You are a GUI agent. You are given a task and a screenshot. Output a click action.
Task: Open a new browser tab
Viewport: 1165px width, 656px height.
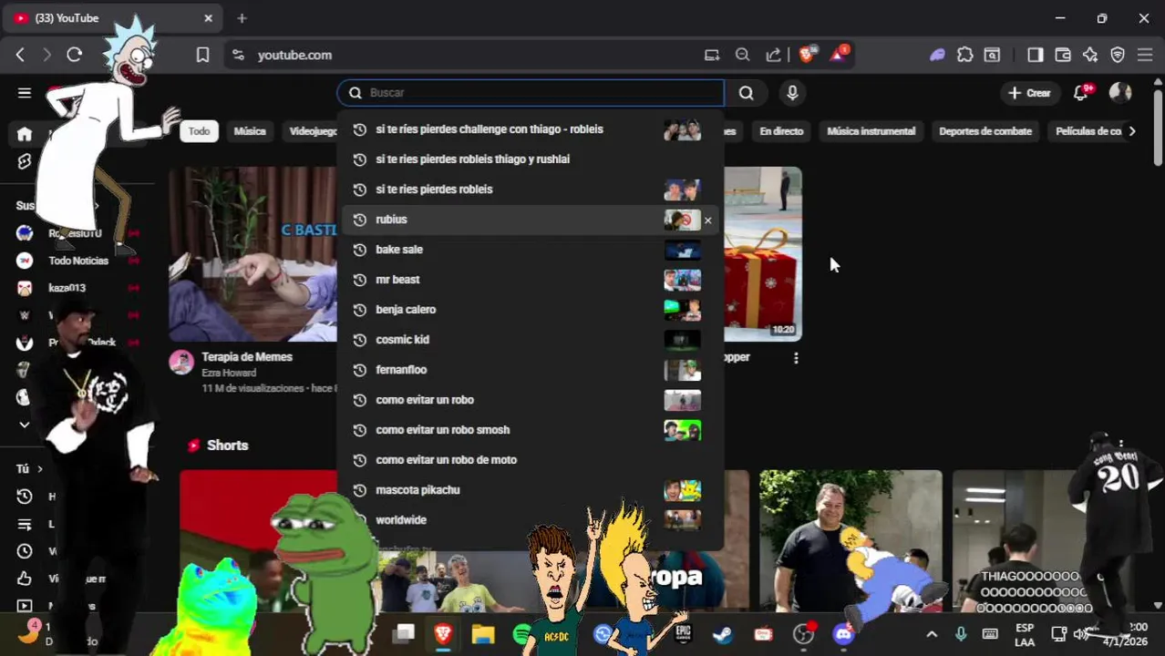coord(242,18)
